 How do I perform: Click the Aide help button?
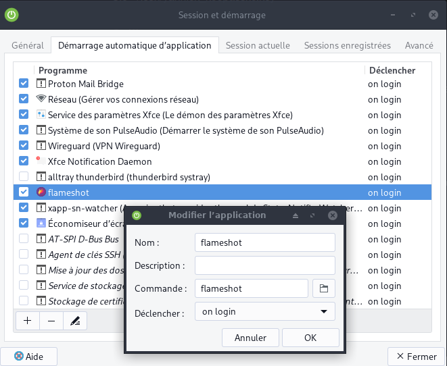tap(28, 357)
